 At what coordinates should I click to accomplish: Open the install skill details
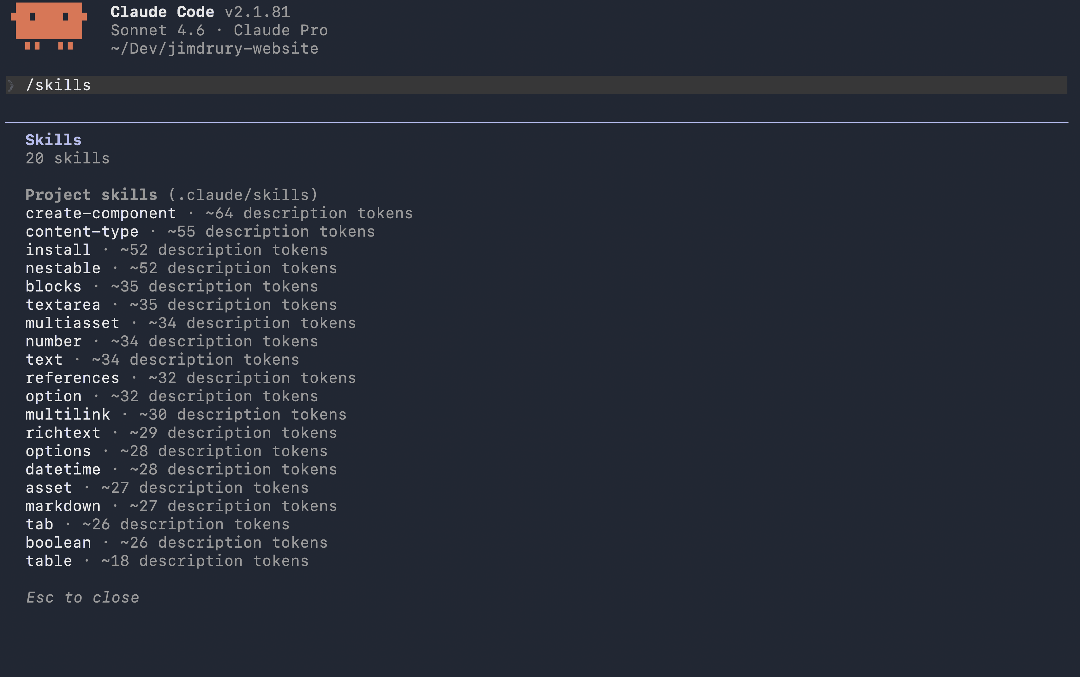tap(57, 250)
